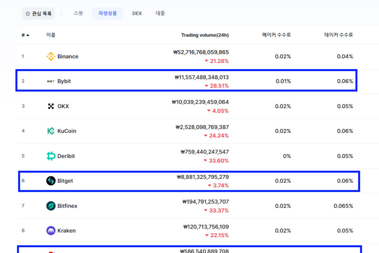Click Deribit volume ₩759,440,247,547
This screenshot has width=379, height=253.
click(x=205, y=152)
